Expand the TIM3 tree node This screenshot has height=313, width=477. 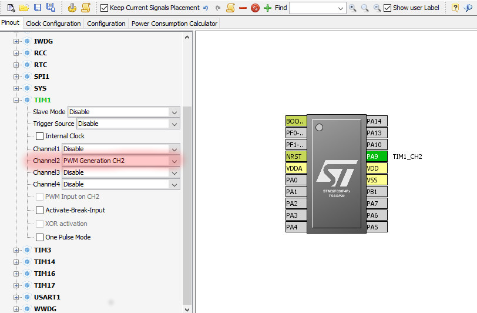pos(16,250)
